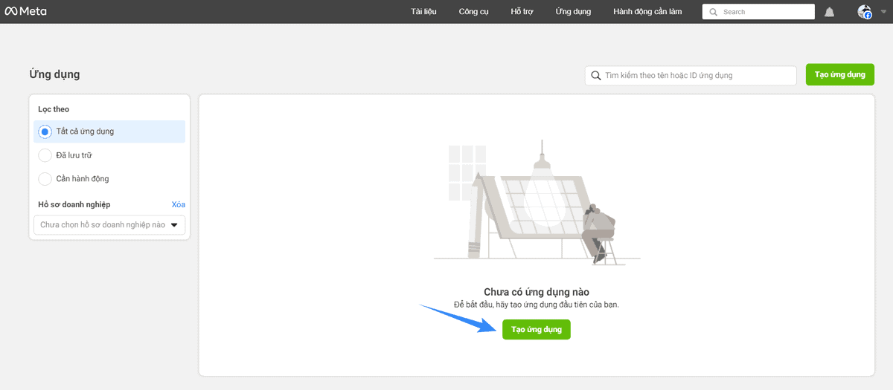Open the profile avatar menu
The width and height of the screenshot is (893, 390).
[865, 12]
